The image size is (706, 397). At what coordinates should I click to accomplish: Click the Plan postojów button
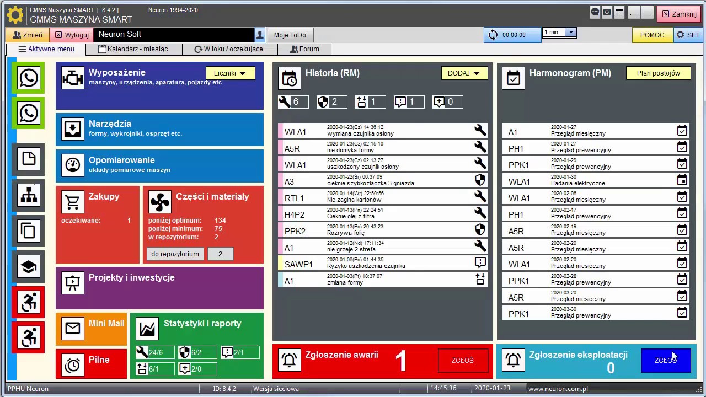pyautogui.click(x=659, y=73)
